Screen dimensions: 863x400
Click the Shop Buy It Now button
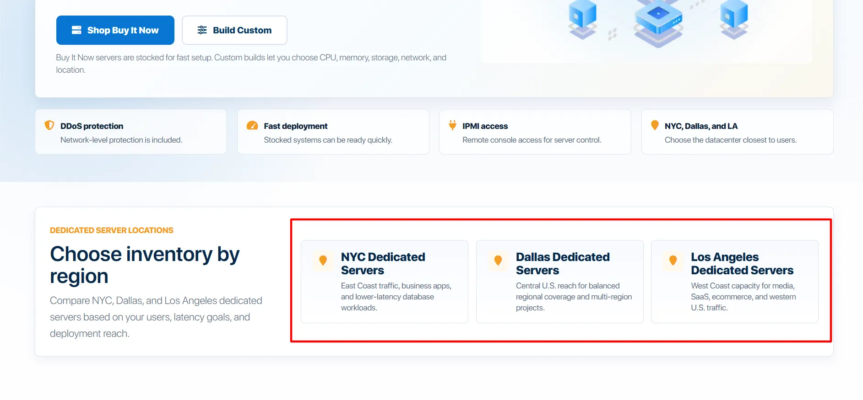click(x=115, y=30)
